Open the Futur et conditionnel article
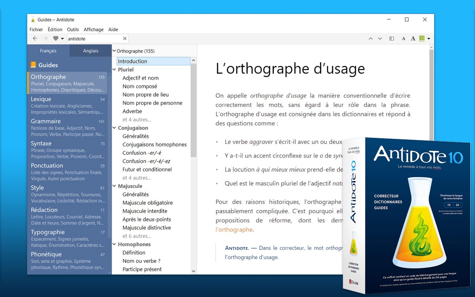Viewport: 475px width, 297px height. (147, 169)
